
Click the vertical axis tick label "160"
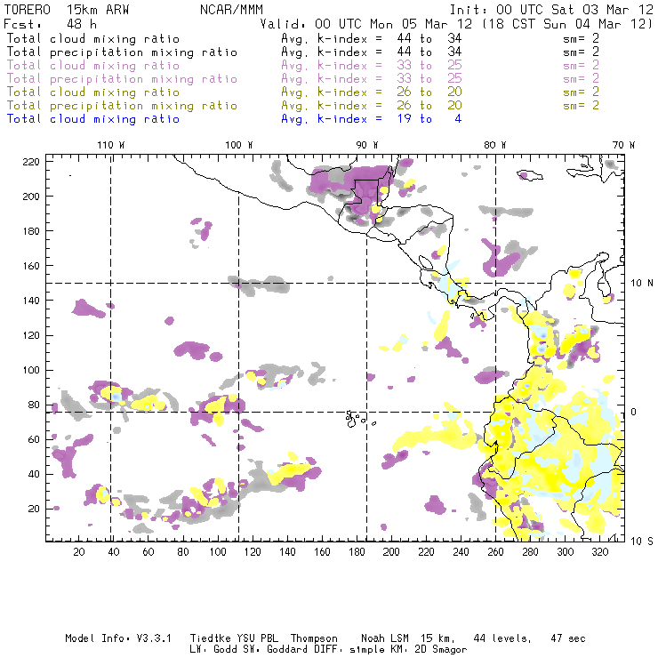pyautogui.click(x=31, y=266)
